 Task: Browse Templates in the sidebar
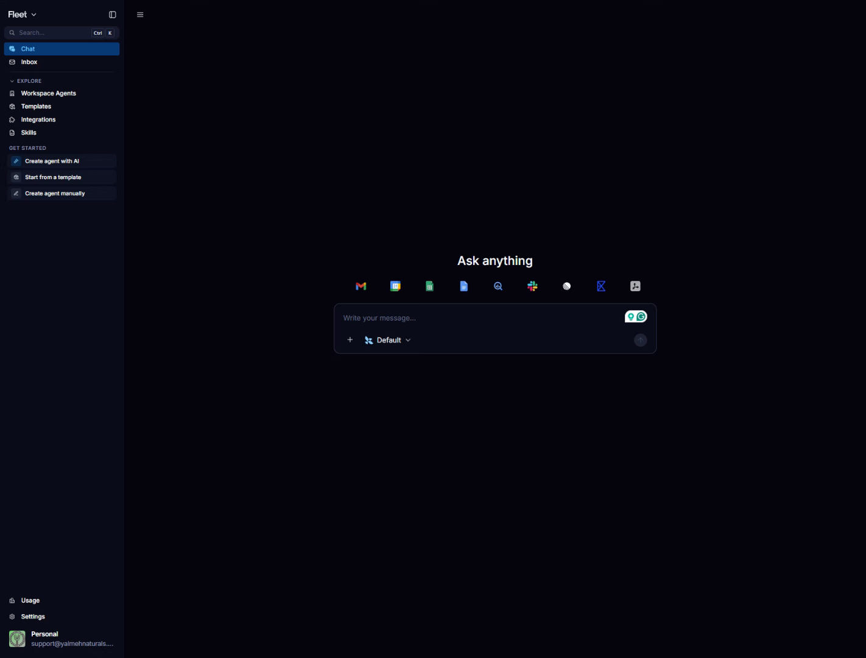[x=62, y=107]
